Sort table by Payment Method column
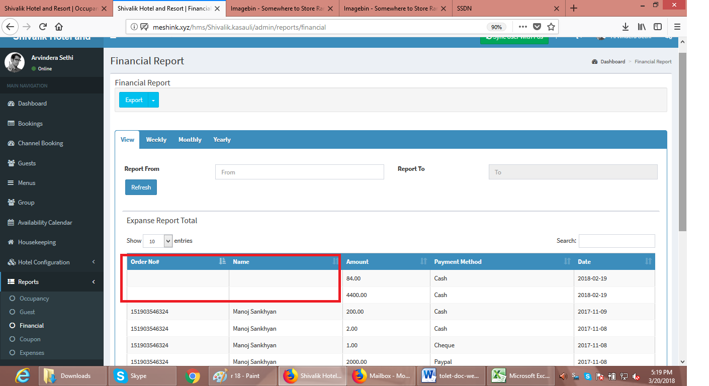The image size is (709, 386). click(502, 262)
